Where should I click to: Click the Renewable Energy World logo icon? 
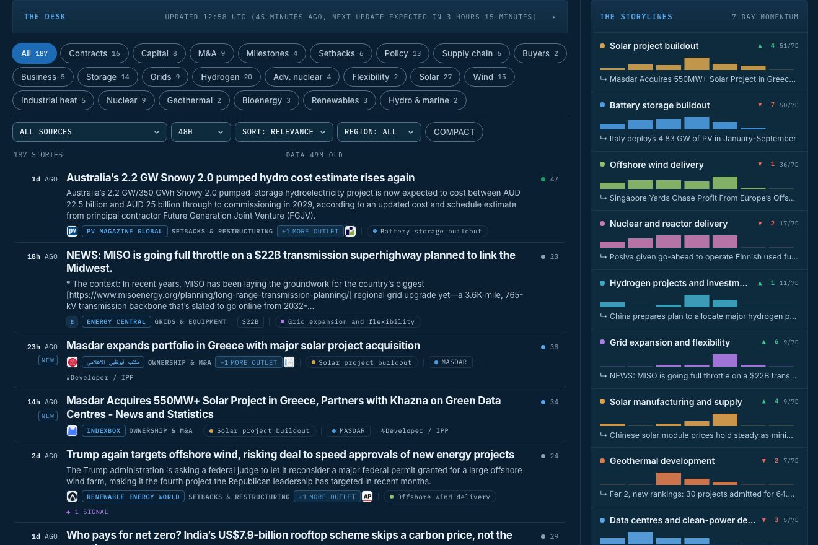[72, 496]
